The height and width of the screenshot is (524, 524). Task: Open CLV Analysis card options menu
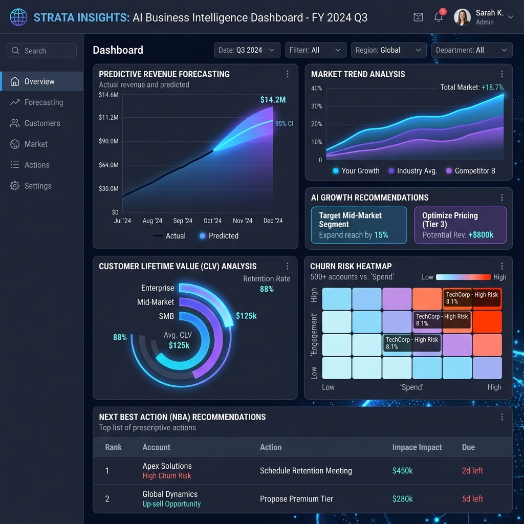(x=288, y=266)
